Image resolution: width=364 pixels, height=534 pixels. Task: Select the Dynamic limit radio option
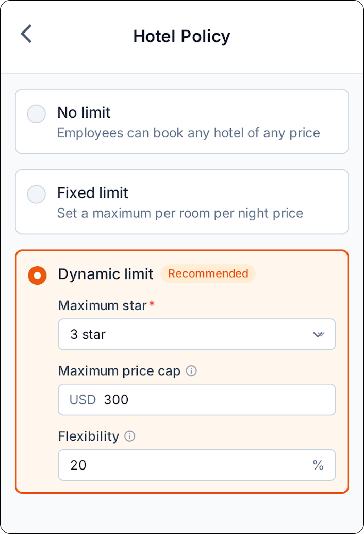click(x=37, y=276)
